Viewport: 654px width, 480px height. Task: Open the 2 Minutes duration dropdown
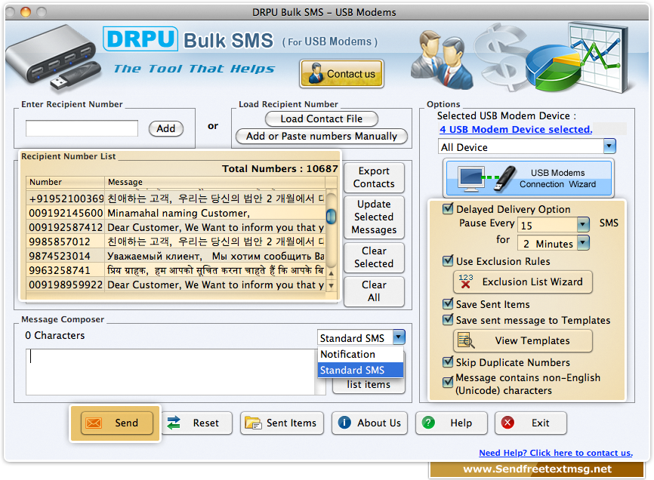(554, 243)
